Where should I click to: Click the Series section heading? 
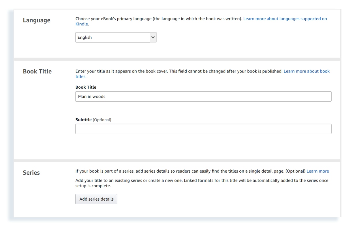point(31,173)
